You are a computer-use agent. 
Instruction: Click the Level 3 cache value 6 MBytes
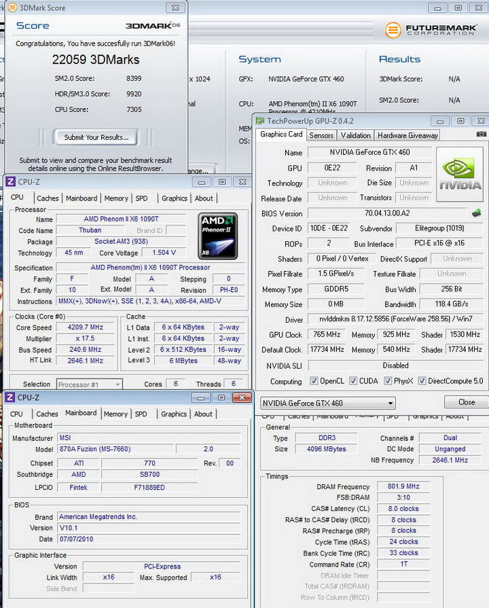[183, 360]
